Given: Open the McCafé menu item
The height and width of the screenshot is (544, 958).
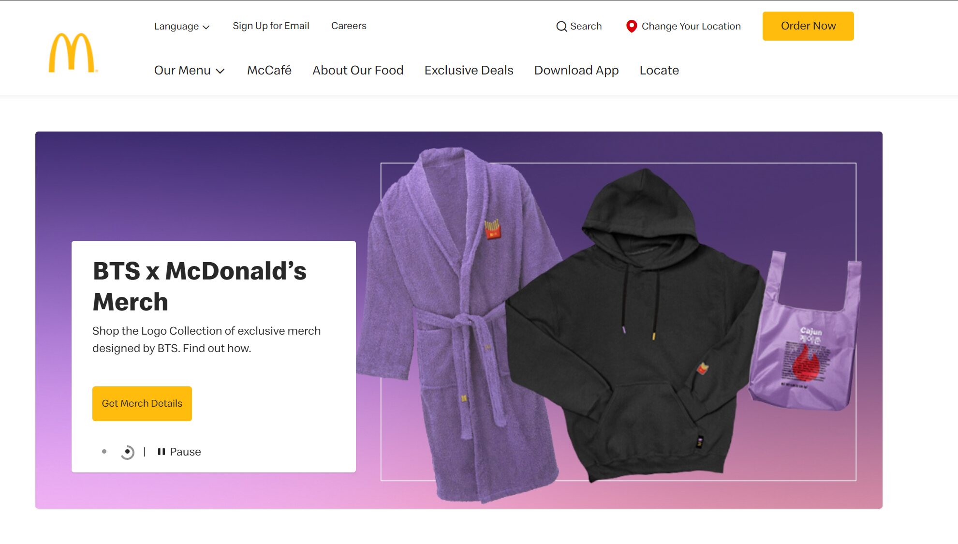Looking at the screenshot, I should point(269,71).
